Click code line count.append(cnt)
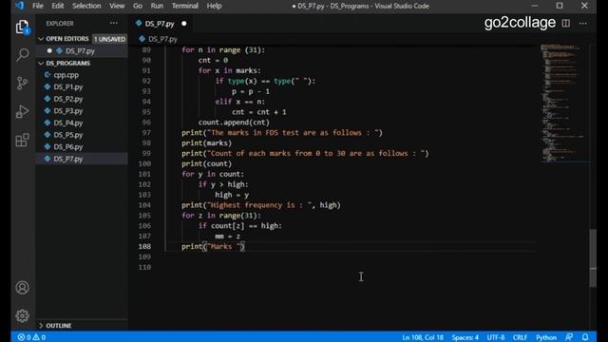 click(234, 123)
